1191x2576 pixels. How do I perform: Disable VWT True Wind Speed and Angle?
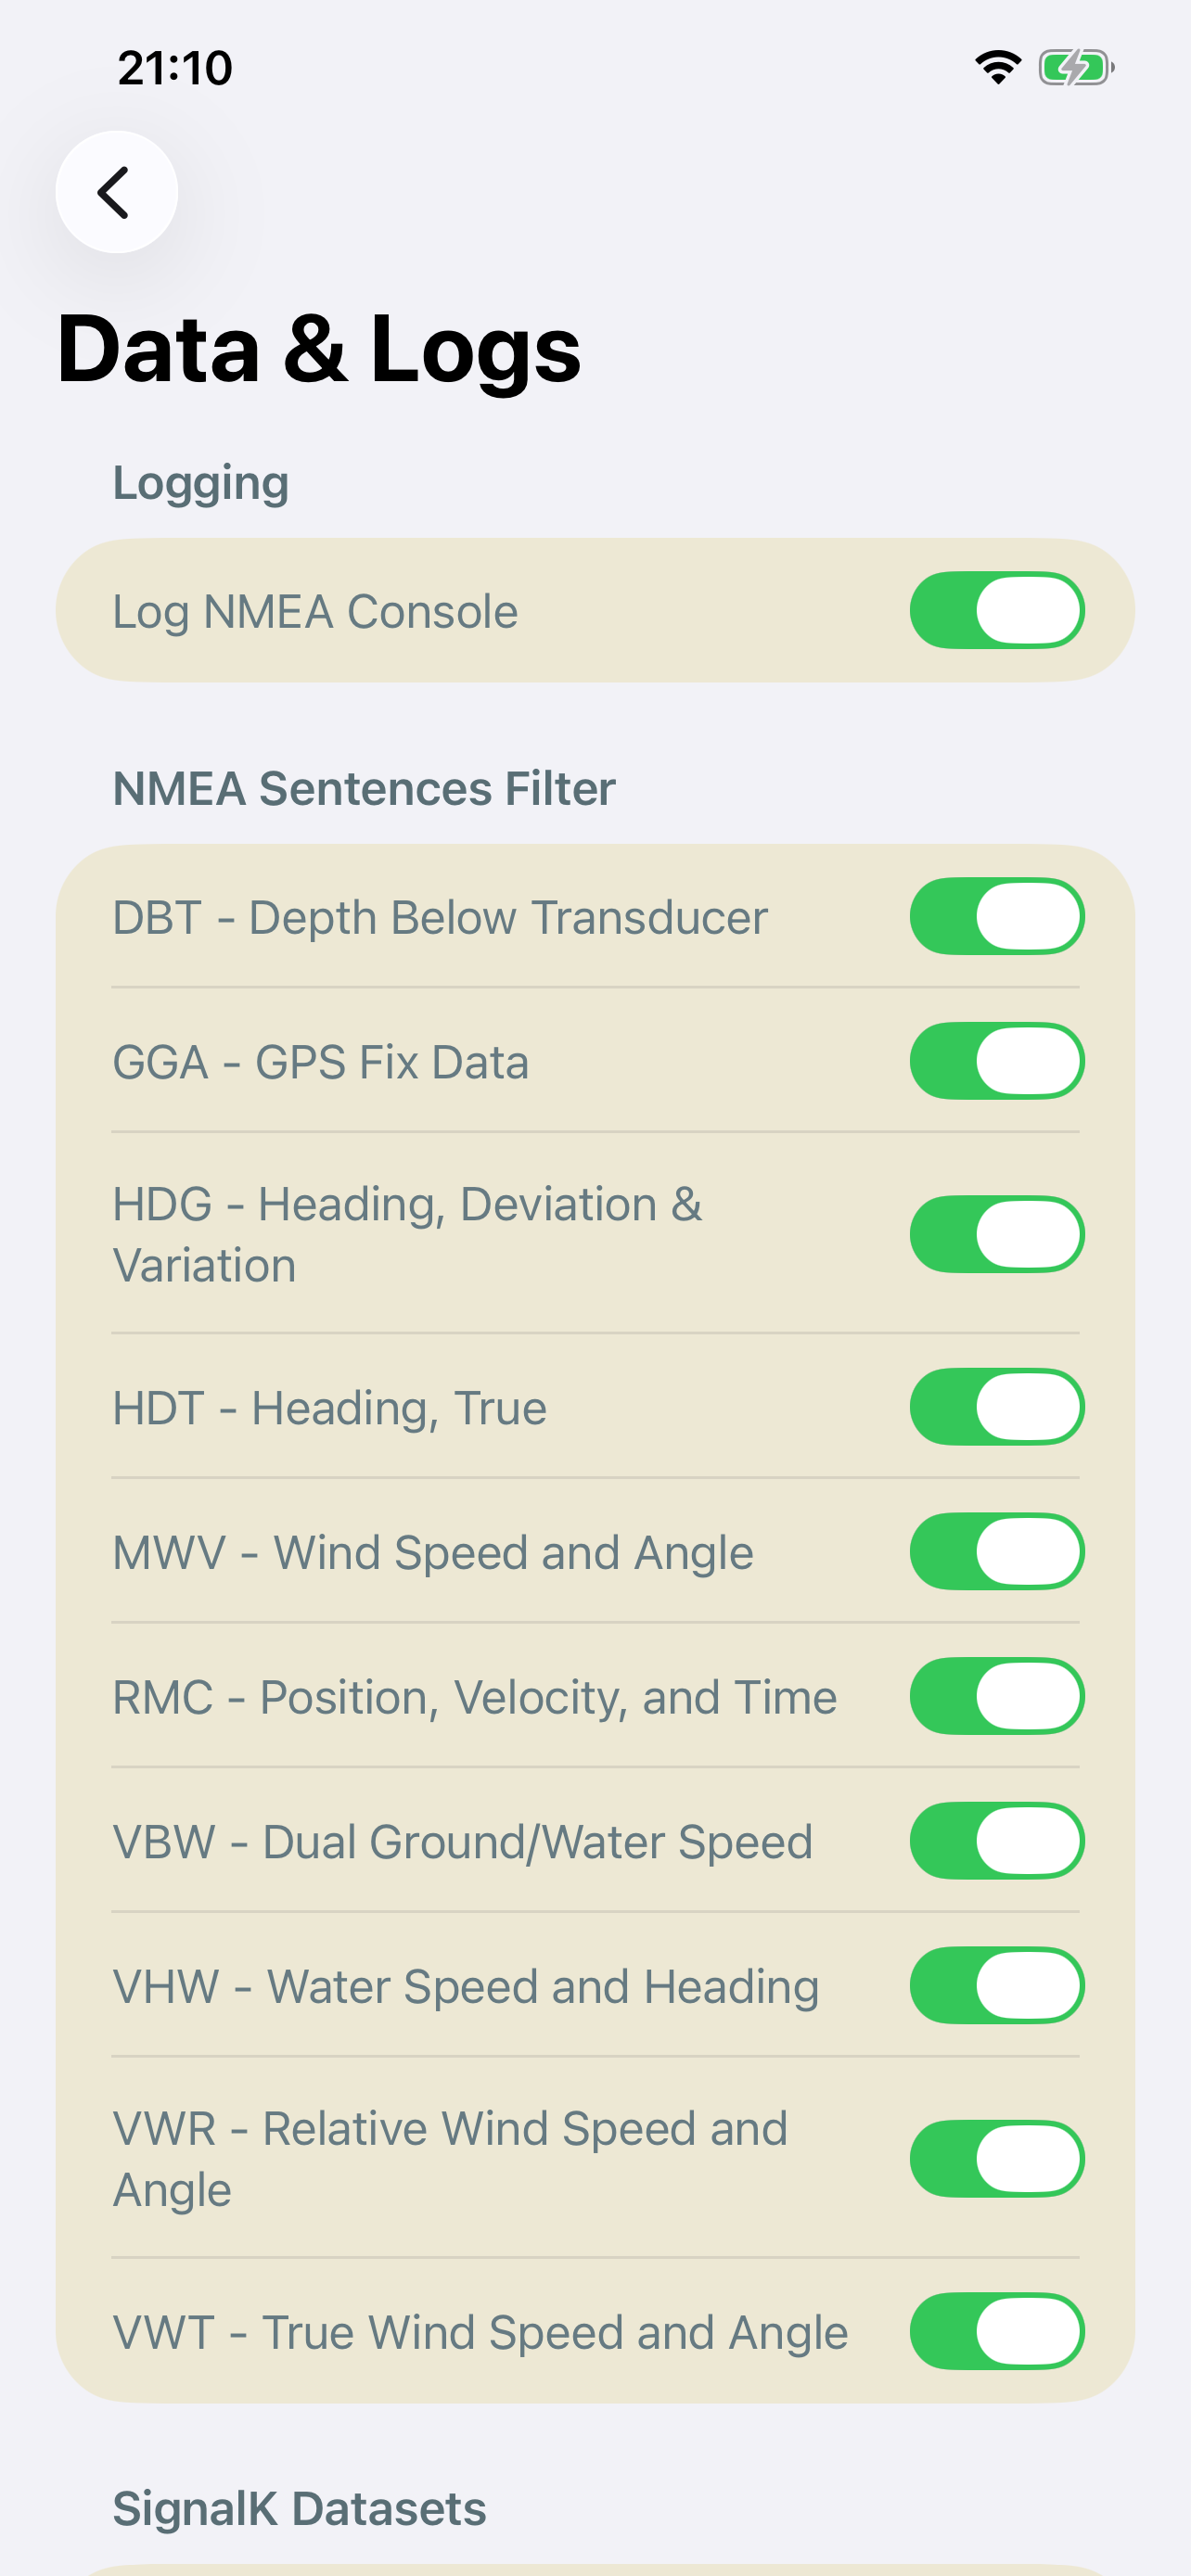pos(996,2332)
